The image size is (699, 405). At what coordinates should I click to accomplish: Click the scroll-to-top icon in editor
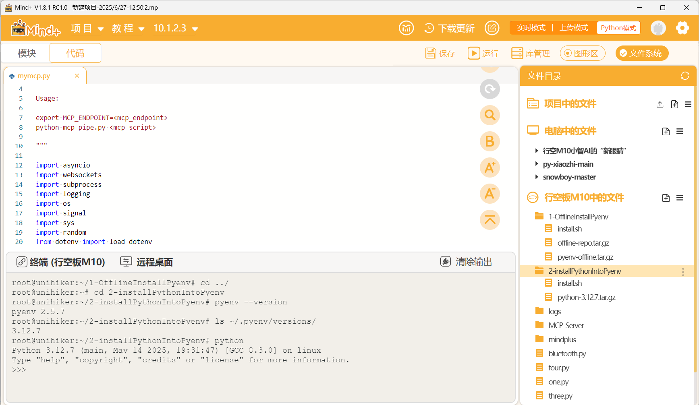[x=490, y=220]
